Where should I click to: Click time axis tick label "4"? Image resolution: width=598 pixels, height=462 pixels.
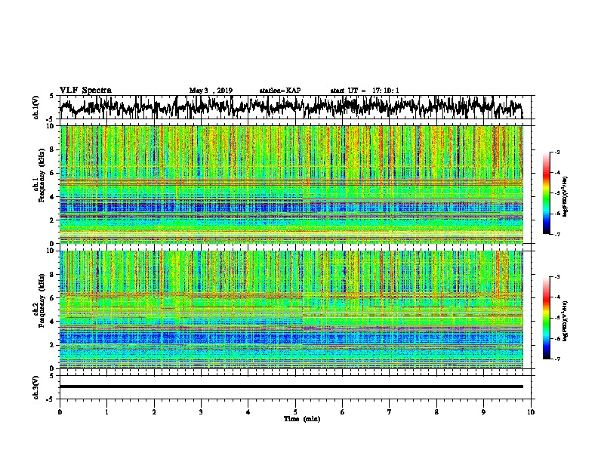point(248,412)
